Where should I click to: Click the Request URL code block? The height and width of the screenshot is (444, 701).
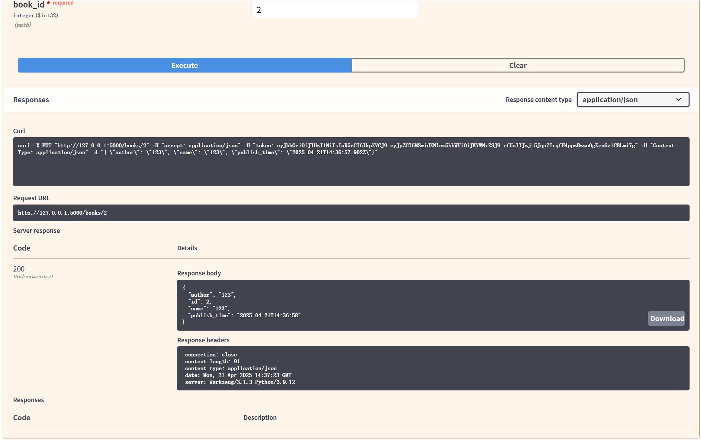(x=351, y=213)
